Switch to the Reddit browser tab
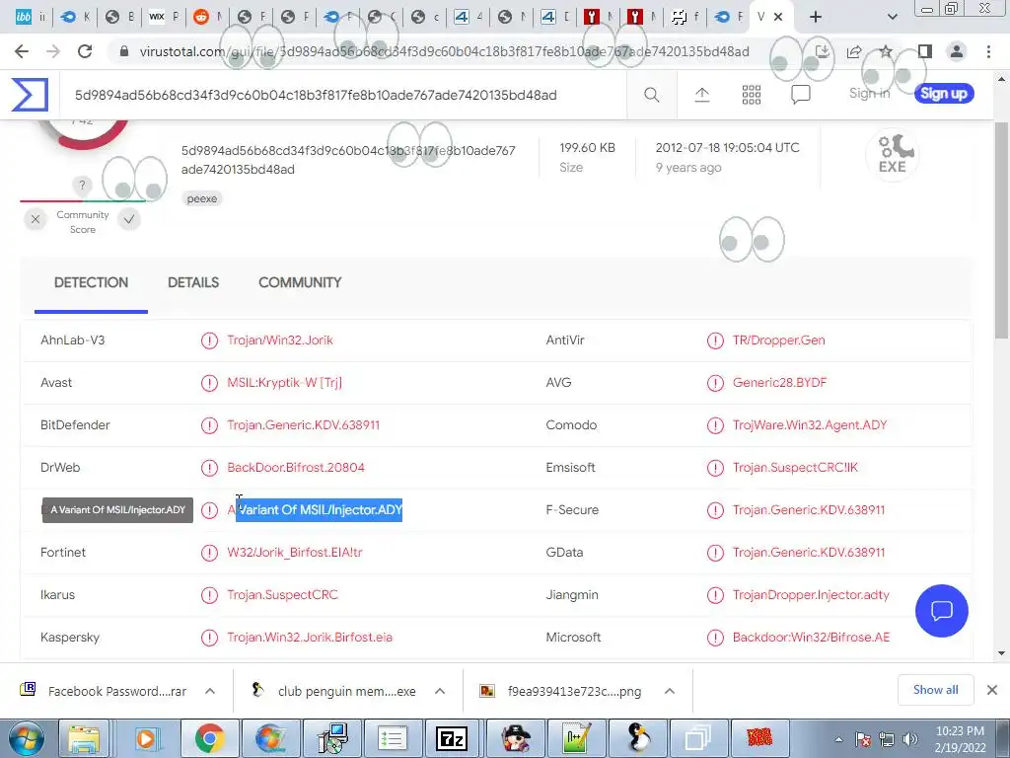This screenshot has width=1010, height=758. click(207, 17)
